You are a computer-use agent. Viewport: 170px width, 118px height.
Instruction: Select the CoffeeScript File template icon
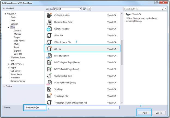(x=49, y=15)
